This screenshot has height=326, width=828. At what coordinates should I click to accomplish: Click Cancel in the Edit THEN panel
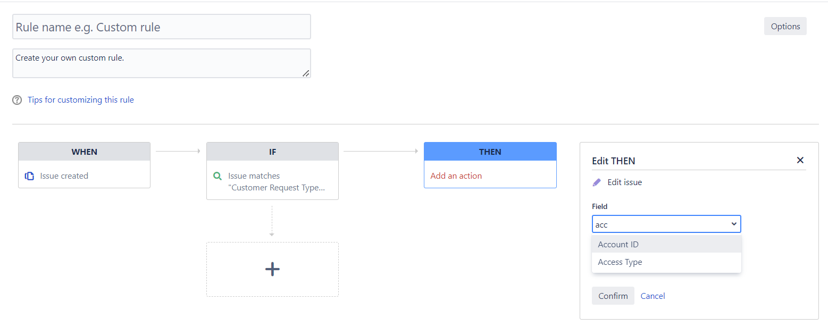(x=653, y=296)
